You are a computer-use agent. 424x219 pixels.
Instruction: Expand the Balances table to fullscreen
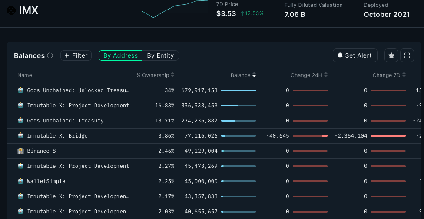[x=407, y=55]
